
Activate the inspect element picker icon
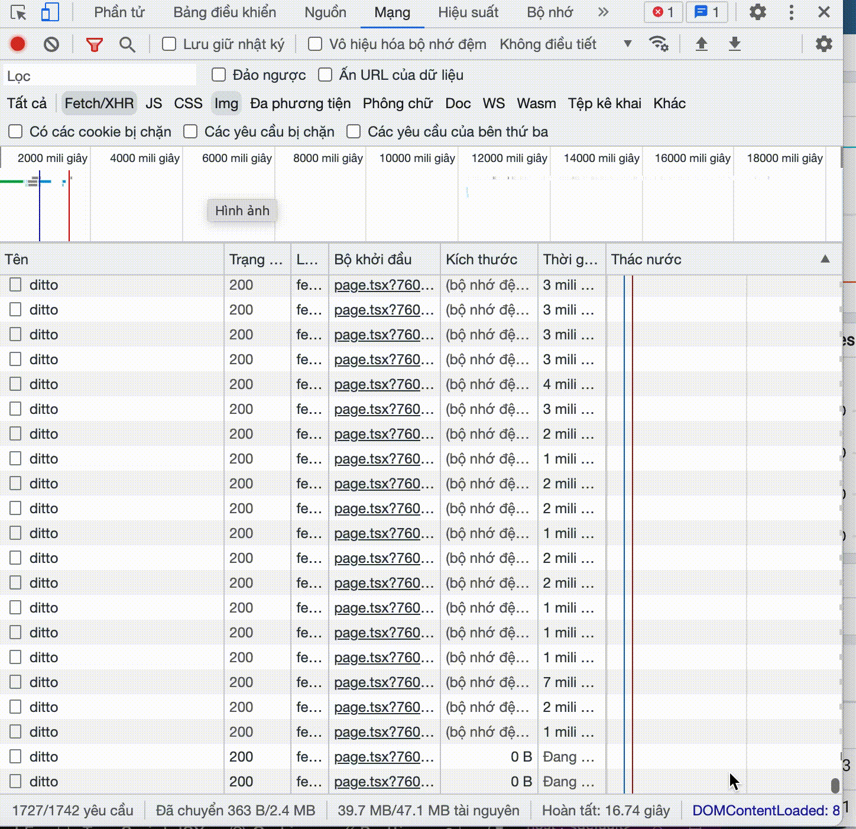[18, 12]
